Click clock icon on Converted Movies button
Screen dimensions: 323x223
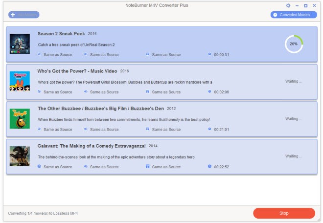(275, 15)
